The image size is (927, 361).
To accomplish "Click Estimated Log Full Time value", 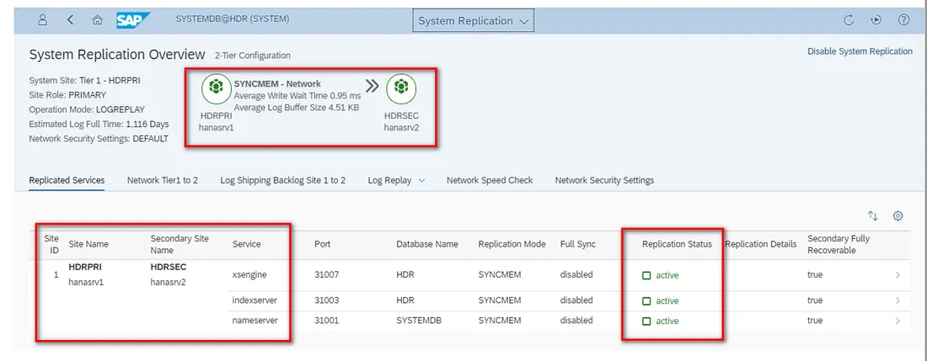I will 147,125.
